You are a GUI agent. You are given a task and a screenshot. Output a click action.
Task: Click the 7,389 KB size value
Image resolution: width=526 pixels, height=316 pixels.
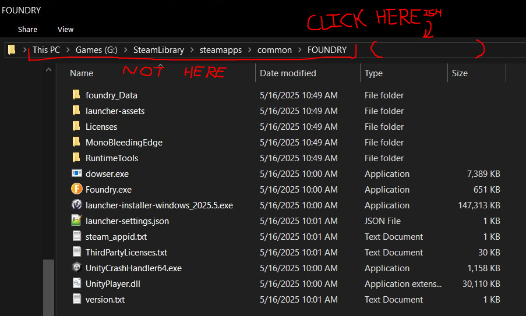click(x=483, y=174)
